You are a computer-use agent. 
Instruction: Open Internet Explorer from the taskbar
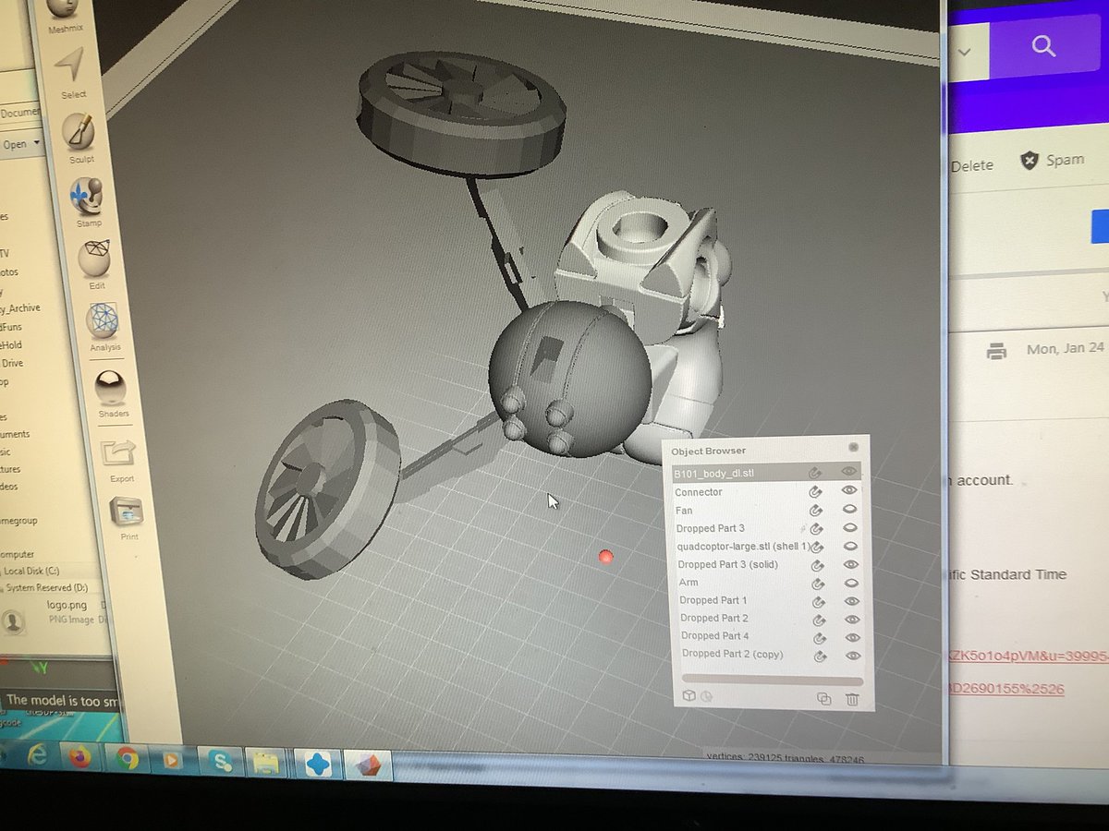[37, 756]
